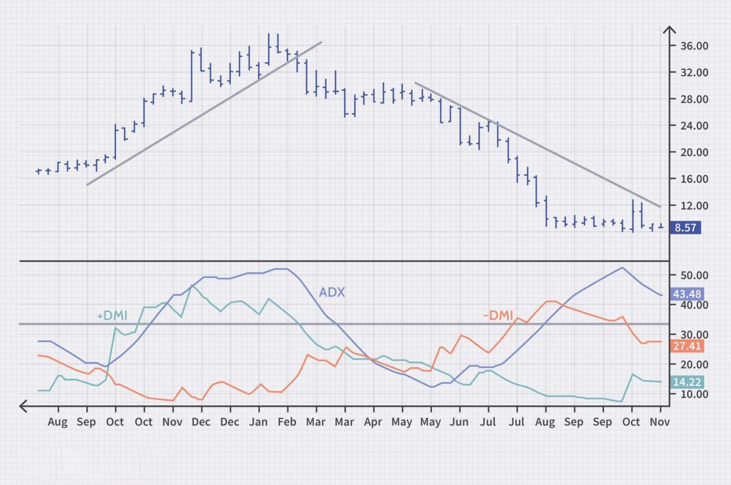Click the Jan label on the time axis
Viewport: 731px width, 485px height.
click(259, 422)
